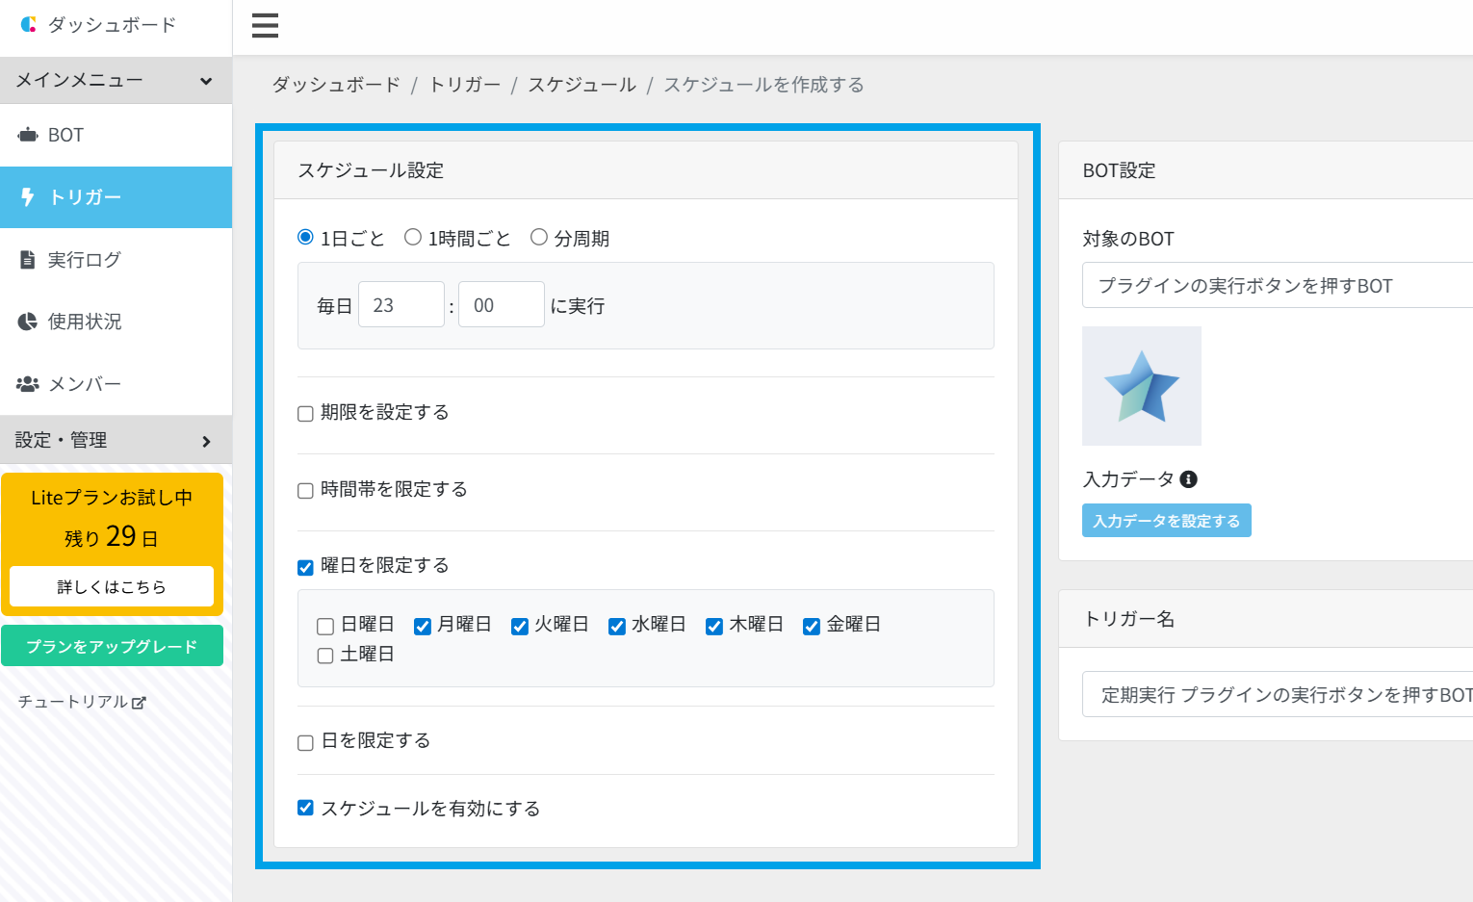Image resolution: width=1473 pixels, height=902 pixels.
Task: Click the BOT robot icon
Action: point(28,135)
